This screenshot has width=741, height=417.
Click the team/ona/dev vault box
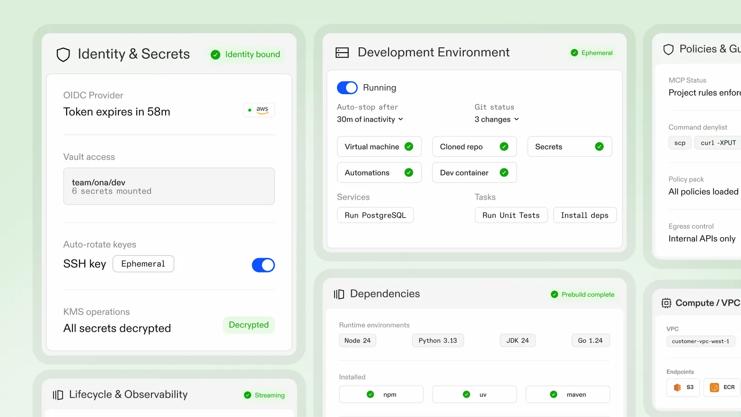point(169,186)
